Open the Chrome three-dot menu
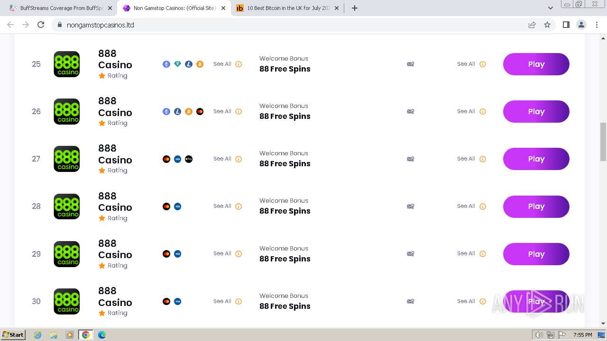607x341 pixels. point(597,25)
